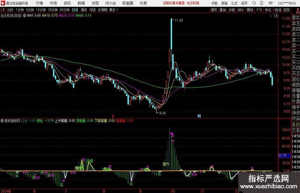
Task: Switch to 月线 monthly period
Action: point(93,10)
